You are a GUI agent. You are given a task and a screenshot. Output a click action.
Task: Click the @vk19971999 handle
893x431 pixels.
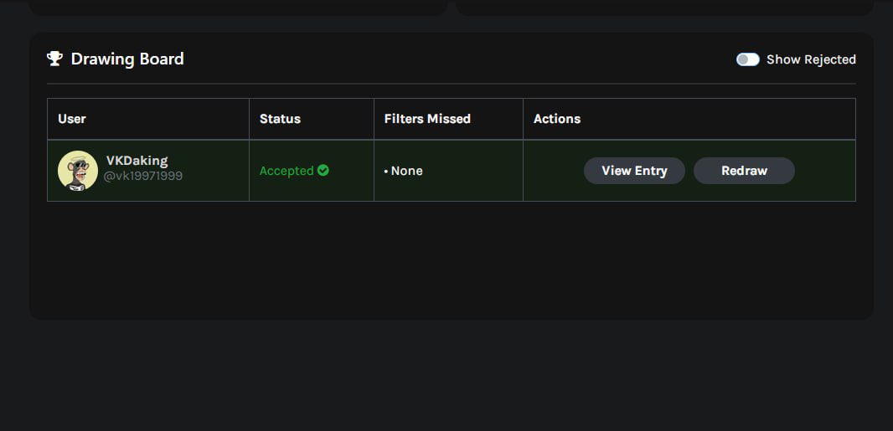[x=143, y=177]
